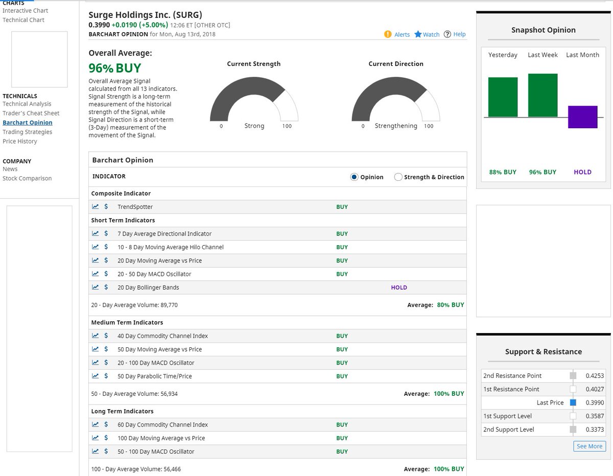Click the 96% BUY overall average
The image size is (613, 476).
click(115, 68)
